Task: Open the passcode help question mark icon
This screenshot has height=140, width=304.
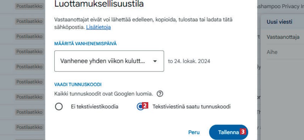Action: [x=160, y=94]
